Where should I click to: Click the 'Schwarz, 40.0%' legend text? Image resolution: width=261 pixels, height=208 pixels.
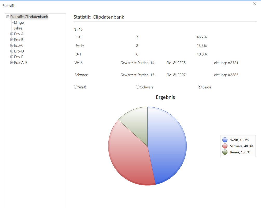point(242,146)
